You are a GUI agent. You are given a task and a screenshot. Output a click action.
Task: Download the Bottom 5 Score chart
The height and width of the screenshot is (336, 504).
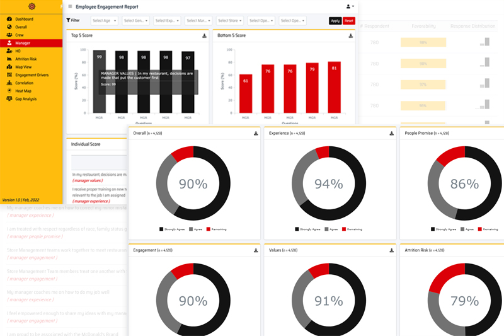pos(351,36)
